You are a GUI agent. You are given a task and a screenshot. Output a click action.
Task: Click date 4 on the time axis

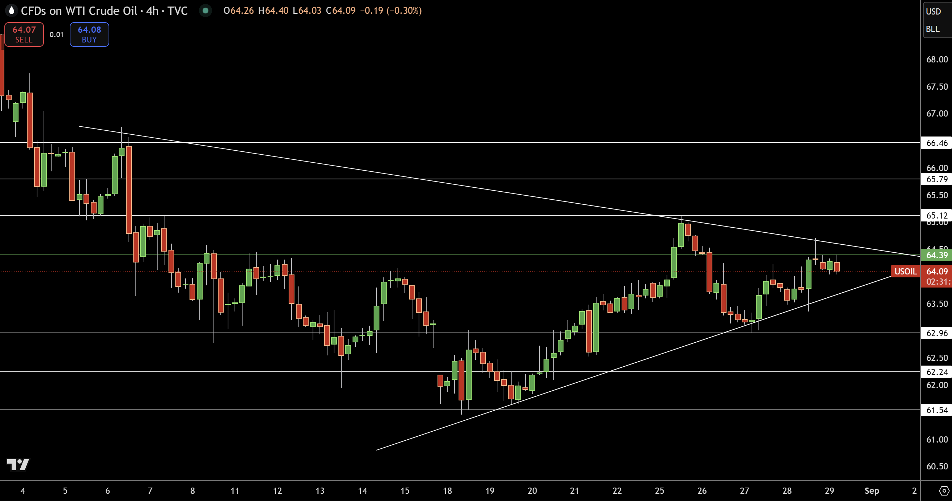[x=23, y=491]
